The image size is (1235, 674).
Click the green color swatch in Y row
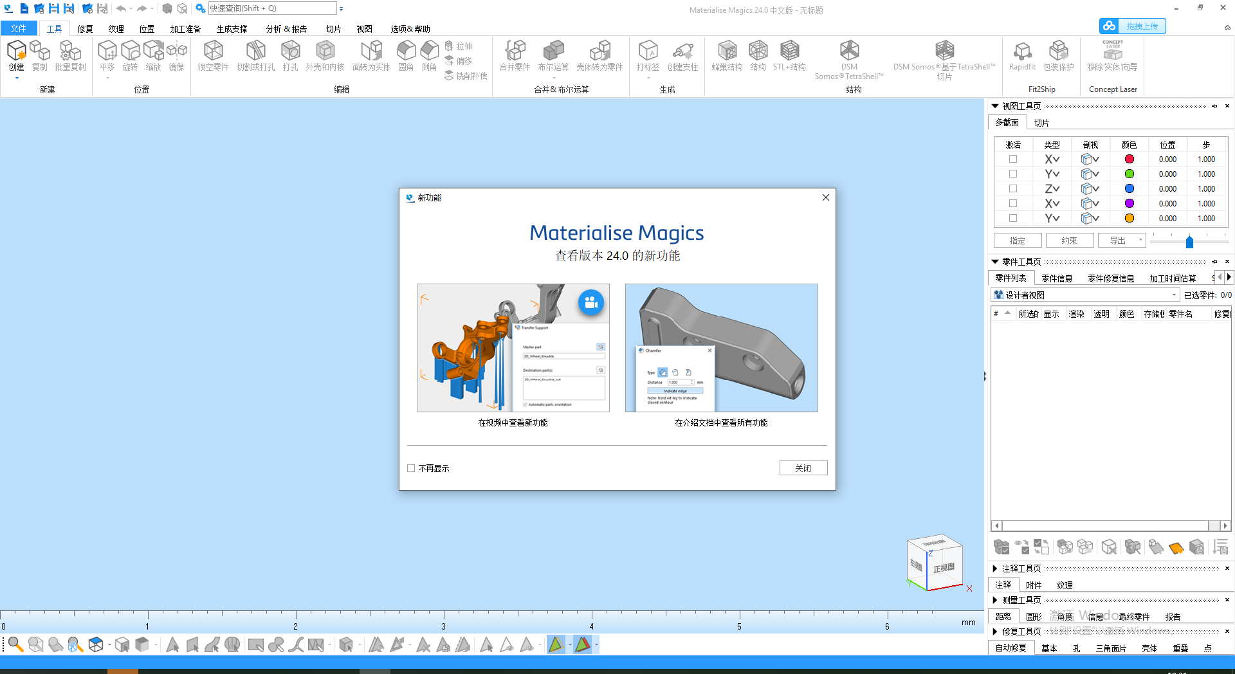point(1129,174)
